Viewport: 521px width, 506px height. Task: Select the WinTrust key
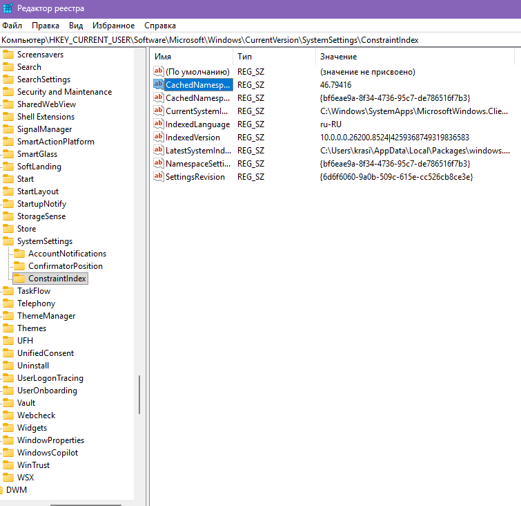point(34,465)
